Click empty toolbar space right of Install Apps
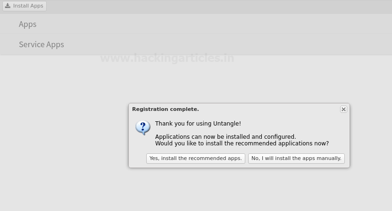This screenshot has width=392, height=211. tap(212, 6)
